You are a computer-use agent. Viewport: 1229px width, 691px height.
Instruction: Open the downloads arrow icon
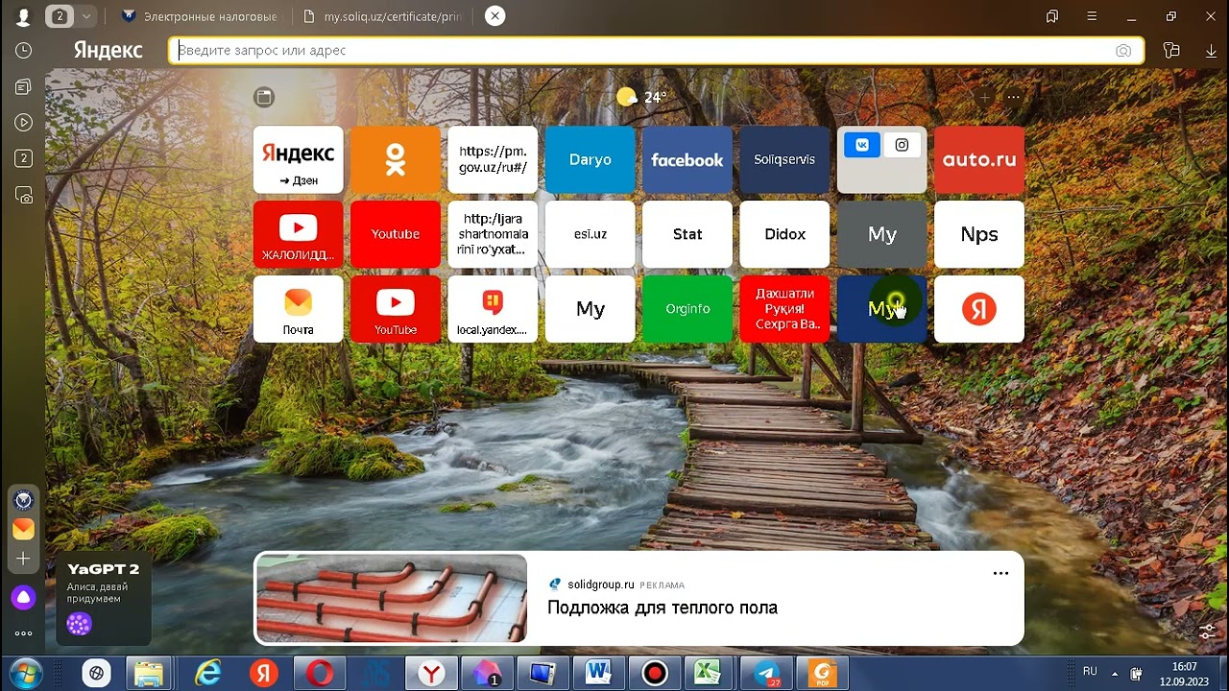click(1211, 51)
